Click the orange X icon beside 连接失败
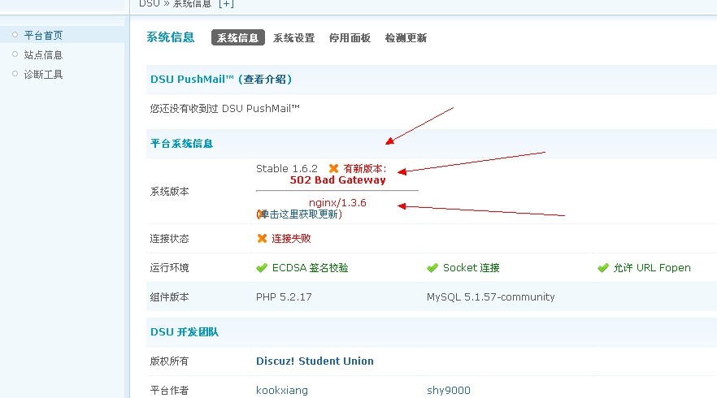This screenshot has width=717, height=398. click(x=262, y=239)
